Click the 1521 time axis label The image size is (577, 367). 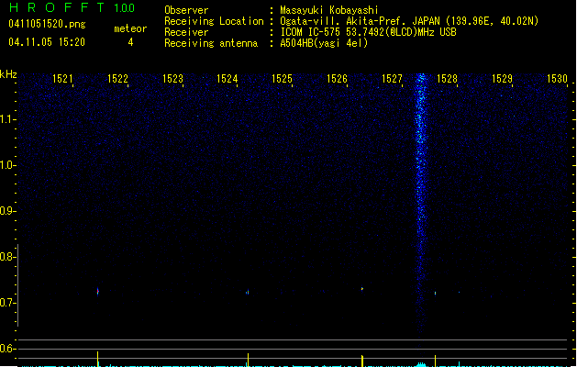coord(62,79)
